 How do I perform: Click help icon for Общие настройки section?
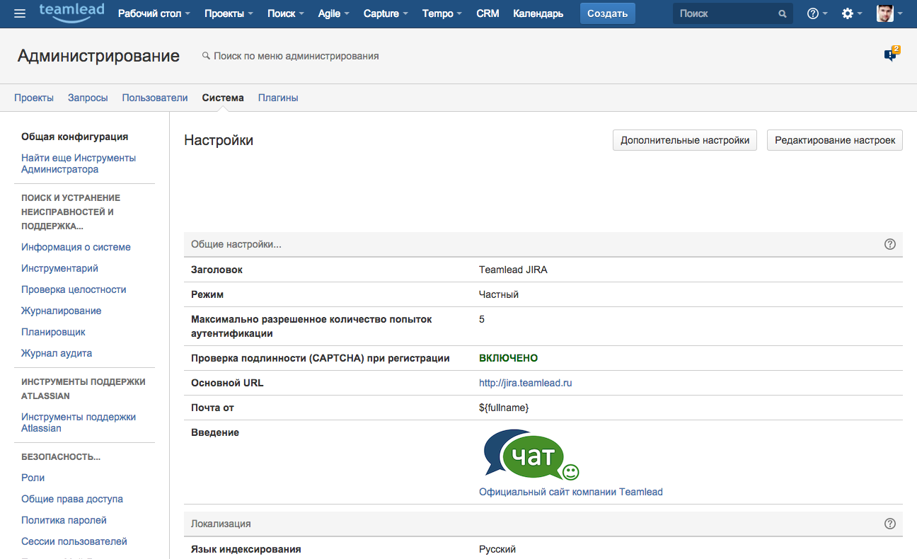[890, 244]
